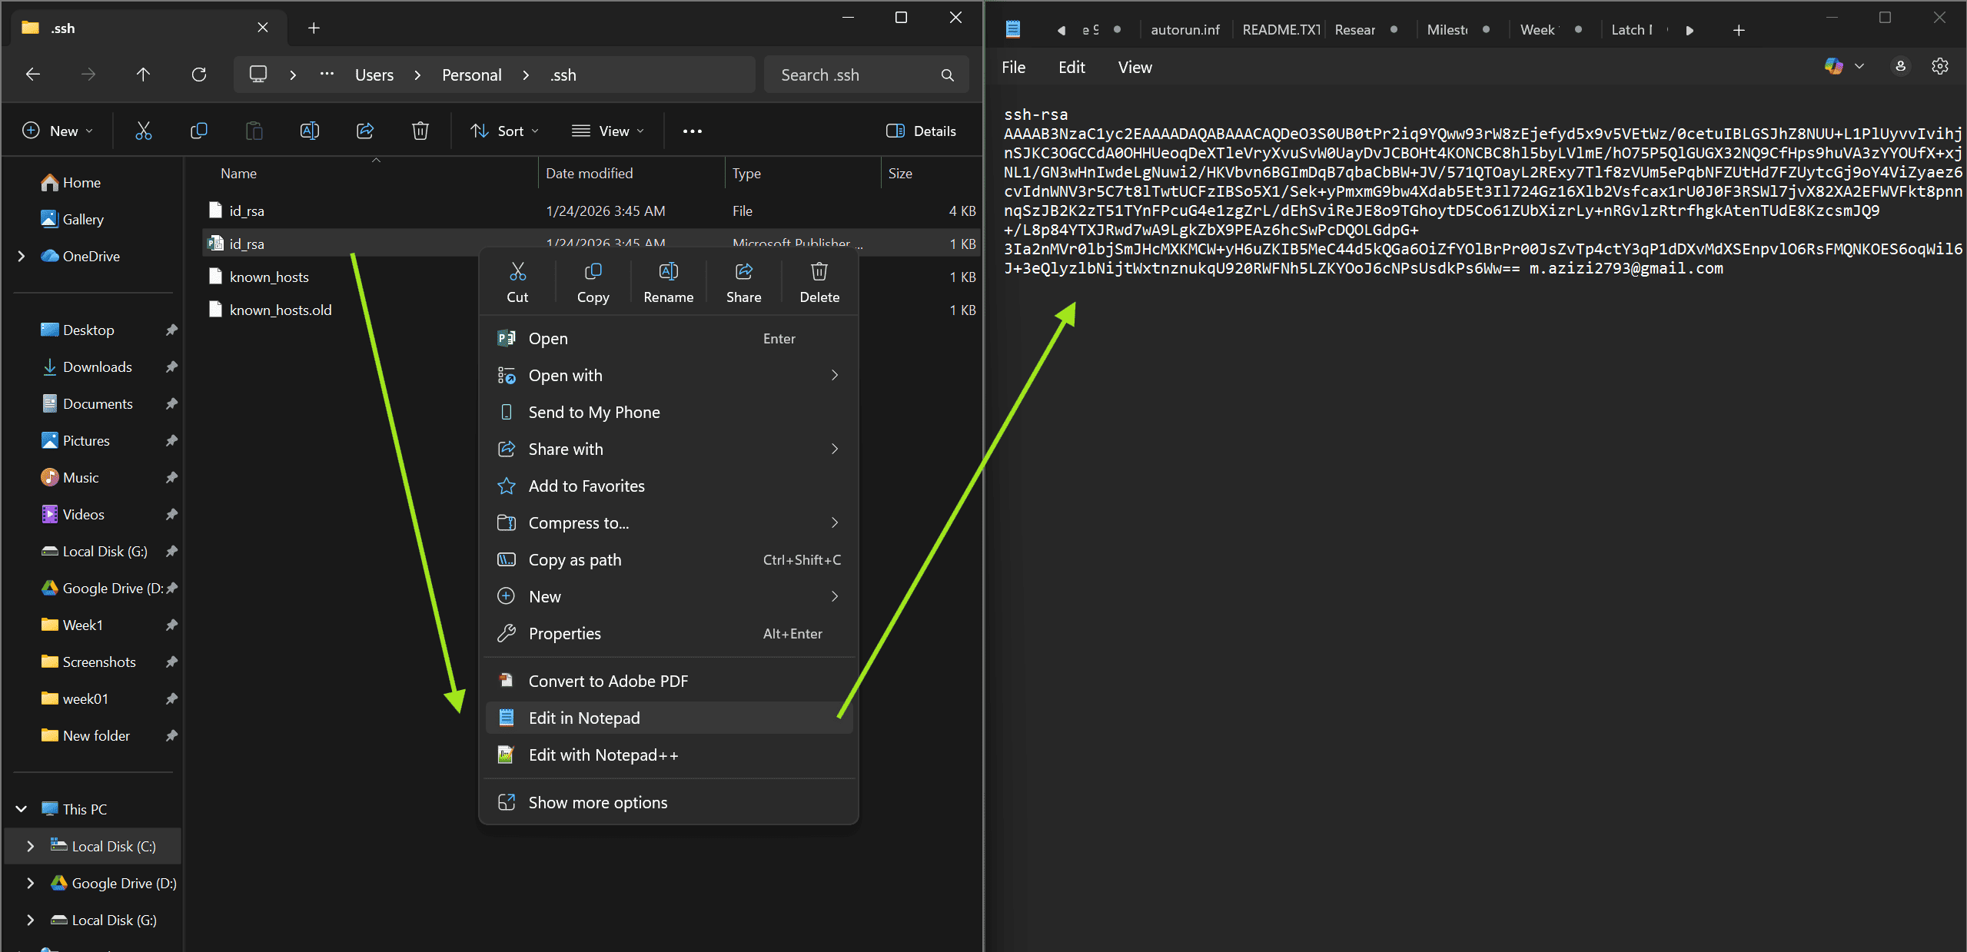
Task: Click the Refresh icon in the address bar
Action: click(198, 74)
